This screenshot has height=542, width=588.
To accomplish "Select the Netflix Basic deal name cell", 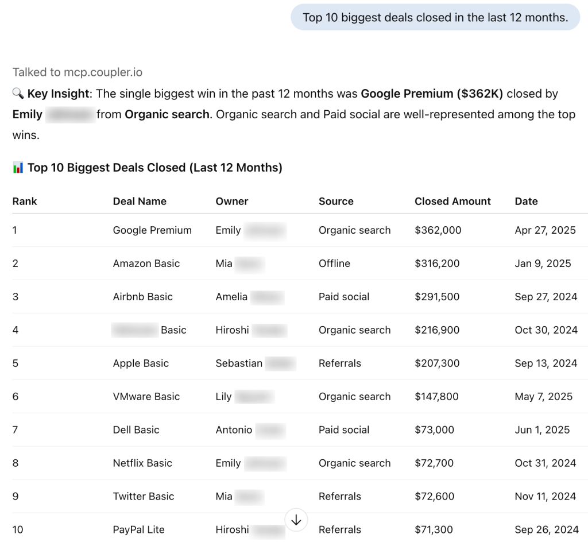I will (x=142, y=463).
